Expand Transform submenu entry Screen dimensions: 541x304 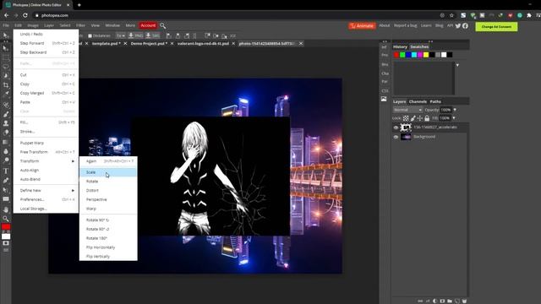pyautogui.click(x=46, y=161)
